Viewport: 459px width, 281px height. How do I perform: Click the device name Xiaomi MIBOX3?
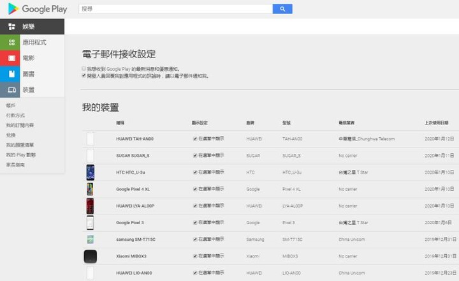131,256
